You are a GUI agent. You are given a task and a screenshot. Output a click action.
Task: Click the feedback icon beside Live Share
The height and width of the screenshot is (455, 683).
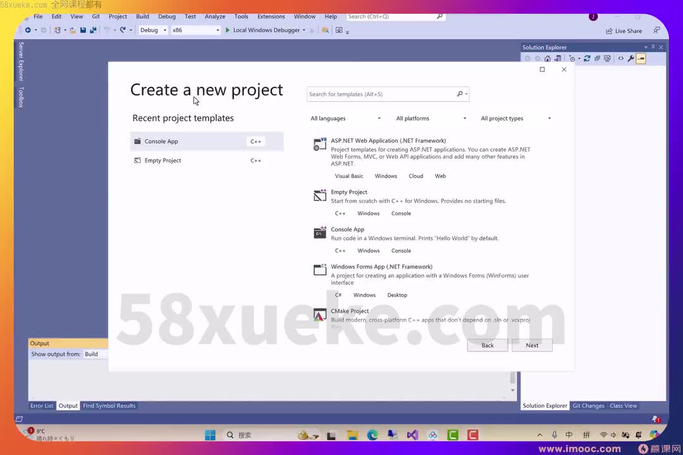[656, 30]
